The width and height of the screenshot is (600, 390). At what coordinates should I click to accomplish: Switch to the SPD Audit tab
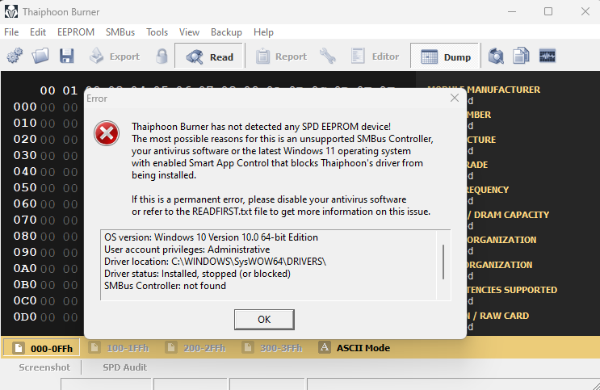(x=124, y=367)
